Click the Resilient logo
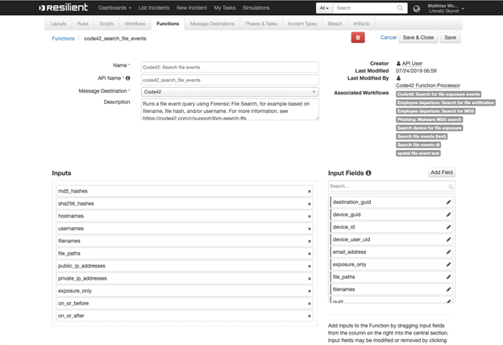Viewport: 503px width, 345px height. pyautogui.click(x=63, y=7)
